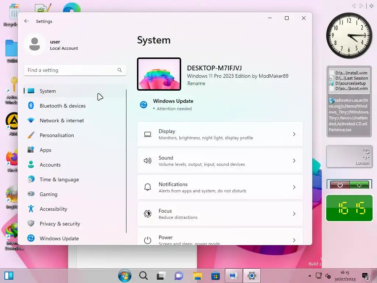Expand the Power row chevron
377x283 pixels.
pyautogui.click(x=294, y=240)
